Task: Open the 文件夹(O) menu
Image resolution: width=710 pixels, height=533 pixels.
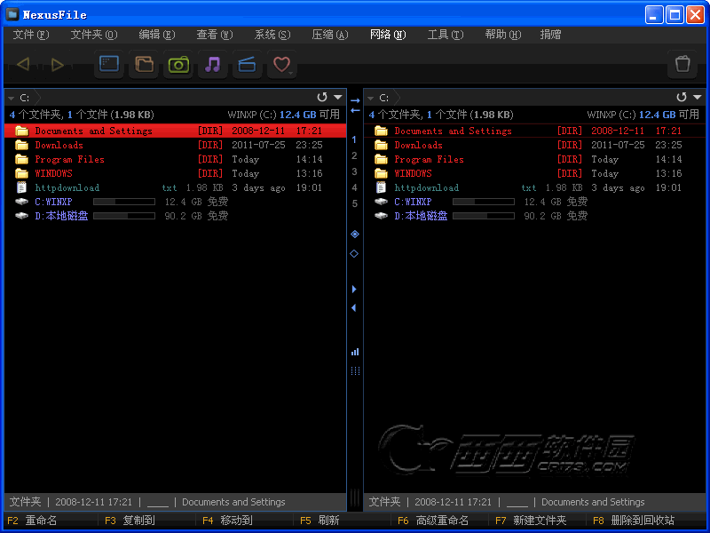Action: 94,35
